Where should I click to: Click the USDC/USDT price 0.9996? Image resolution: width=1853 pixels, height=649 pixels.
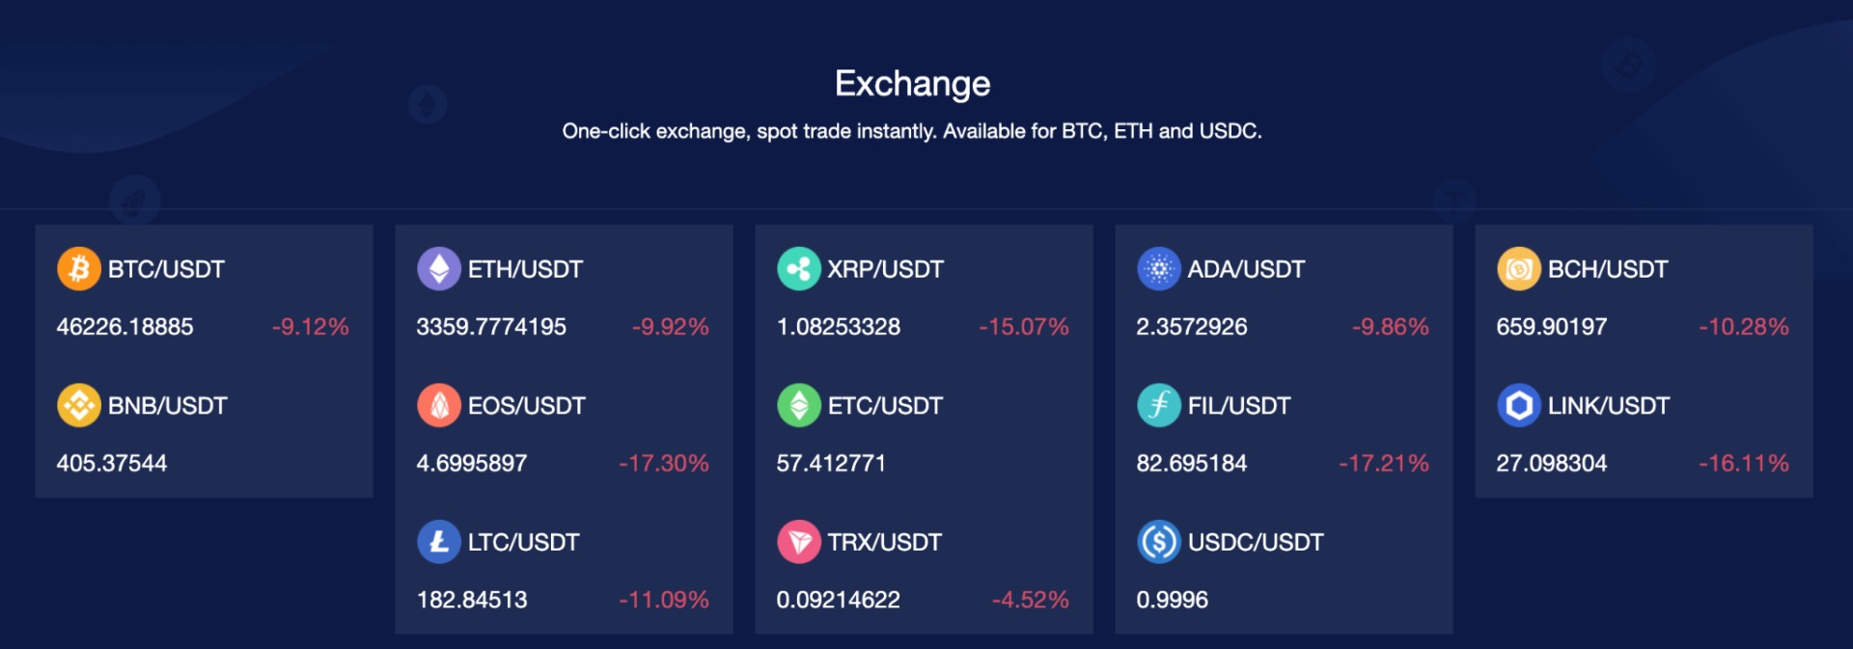click(1172, 600)
